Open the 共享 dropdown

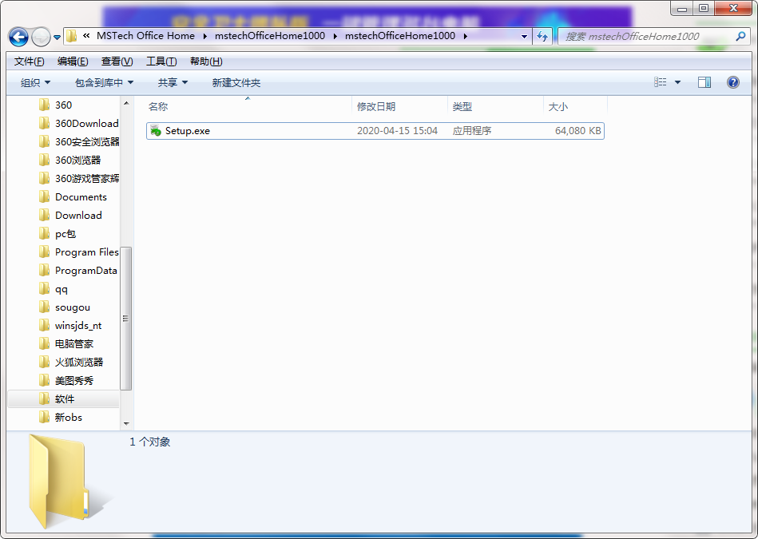[x=173, y=83]
